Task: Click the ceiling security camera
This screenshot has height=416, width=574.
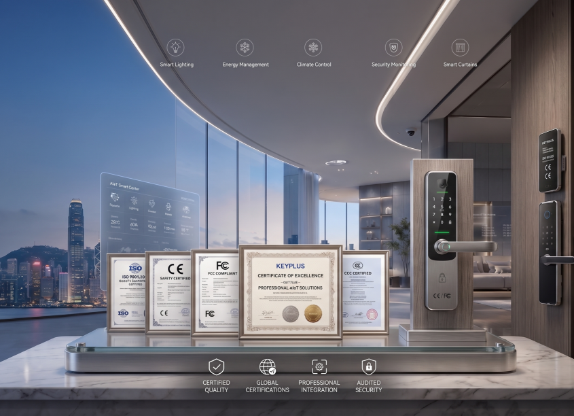Action: (411, 132)
